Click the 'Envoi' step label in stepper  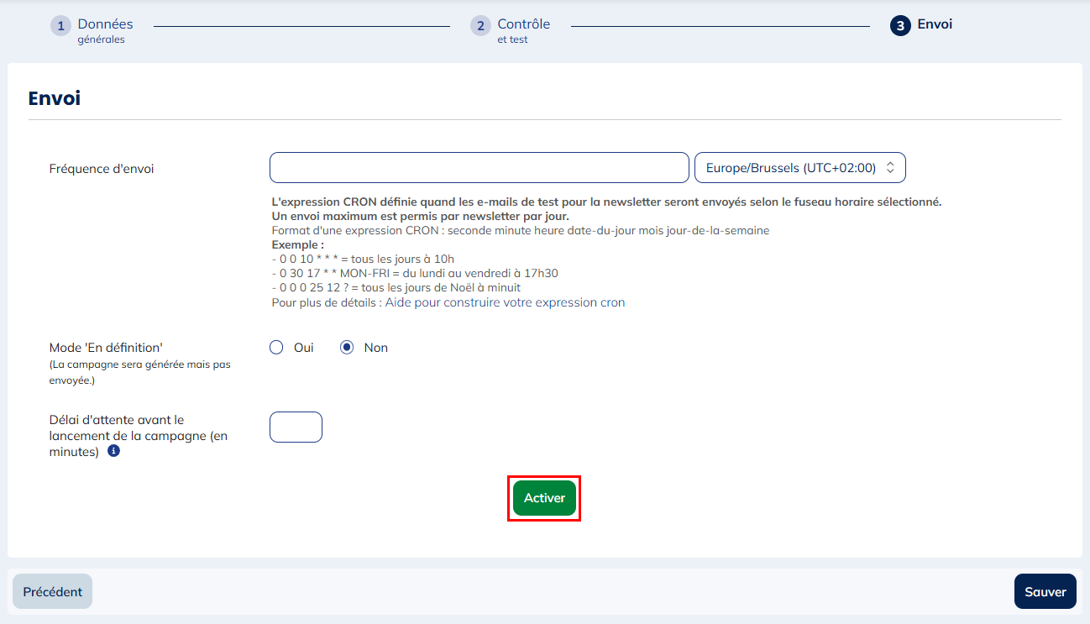[935, 24]
